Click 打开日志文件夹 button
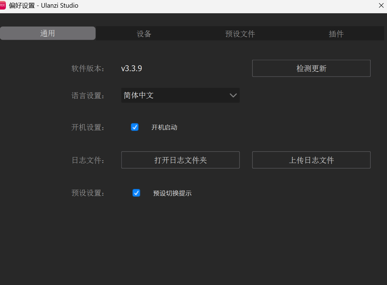This screenshot has height=285, width=387. click(x=180, y=160)
